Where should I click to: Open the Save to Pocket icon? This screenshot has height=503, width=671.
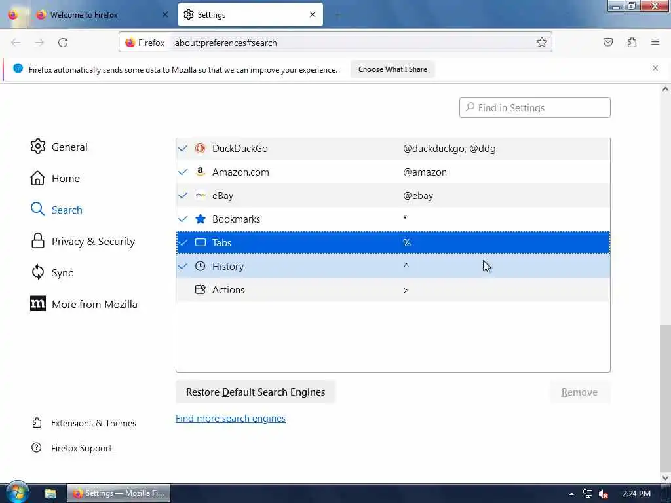[x=607, y=42]
